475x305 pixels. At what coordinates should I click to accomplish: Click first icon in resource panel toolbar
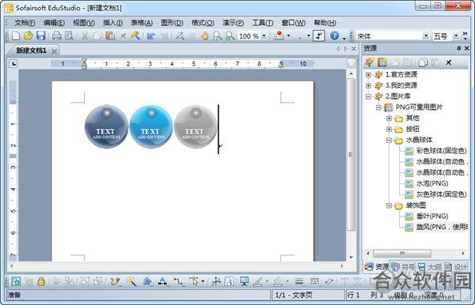[x=369, y=62]
